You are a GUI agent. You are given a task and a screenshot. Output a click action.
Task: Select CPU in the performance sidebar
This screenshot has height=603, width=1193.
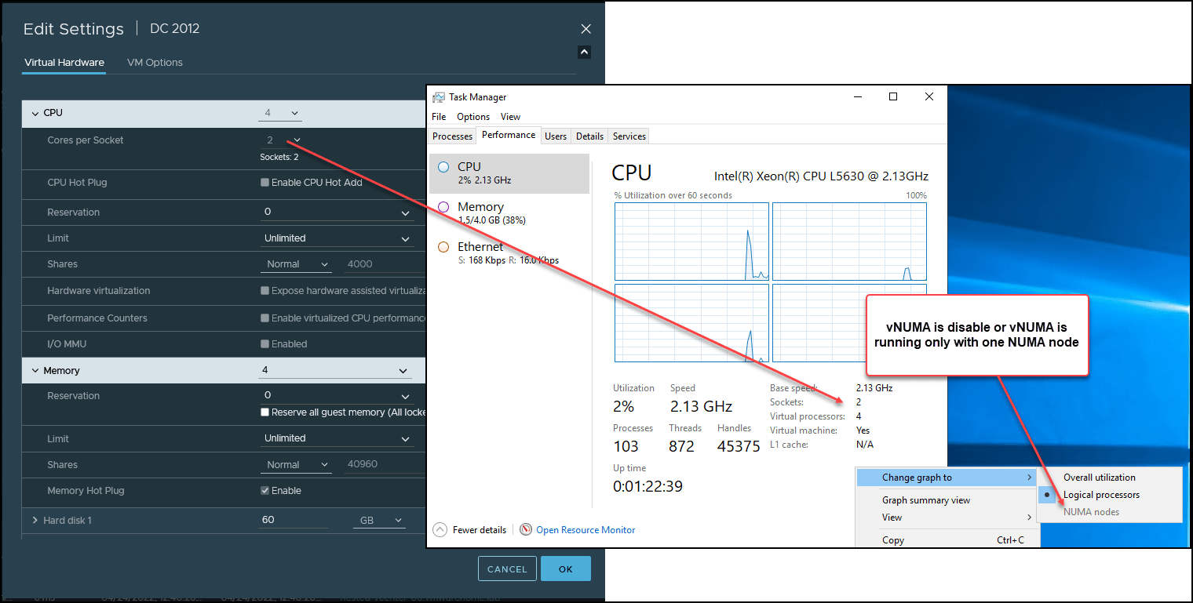[509, 173]
